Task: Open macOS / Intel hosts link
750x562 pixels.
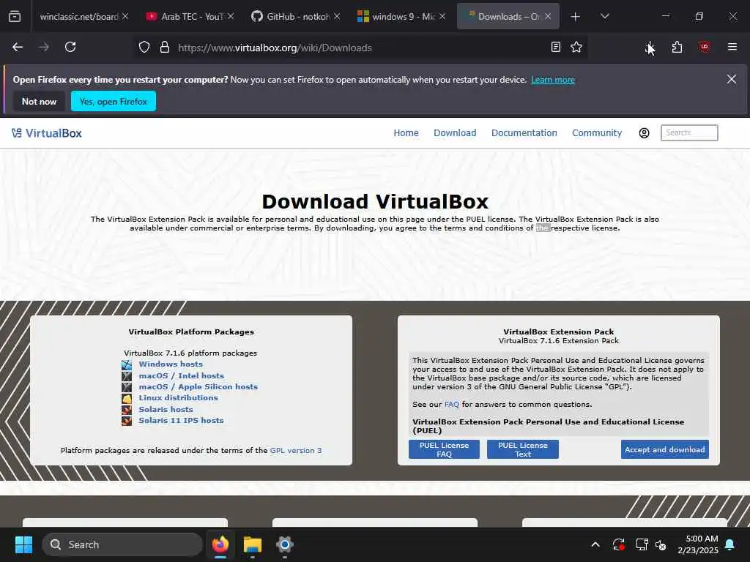Action: pyautogui.click(x=182, y=375)
